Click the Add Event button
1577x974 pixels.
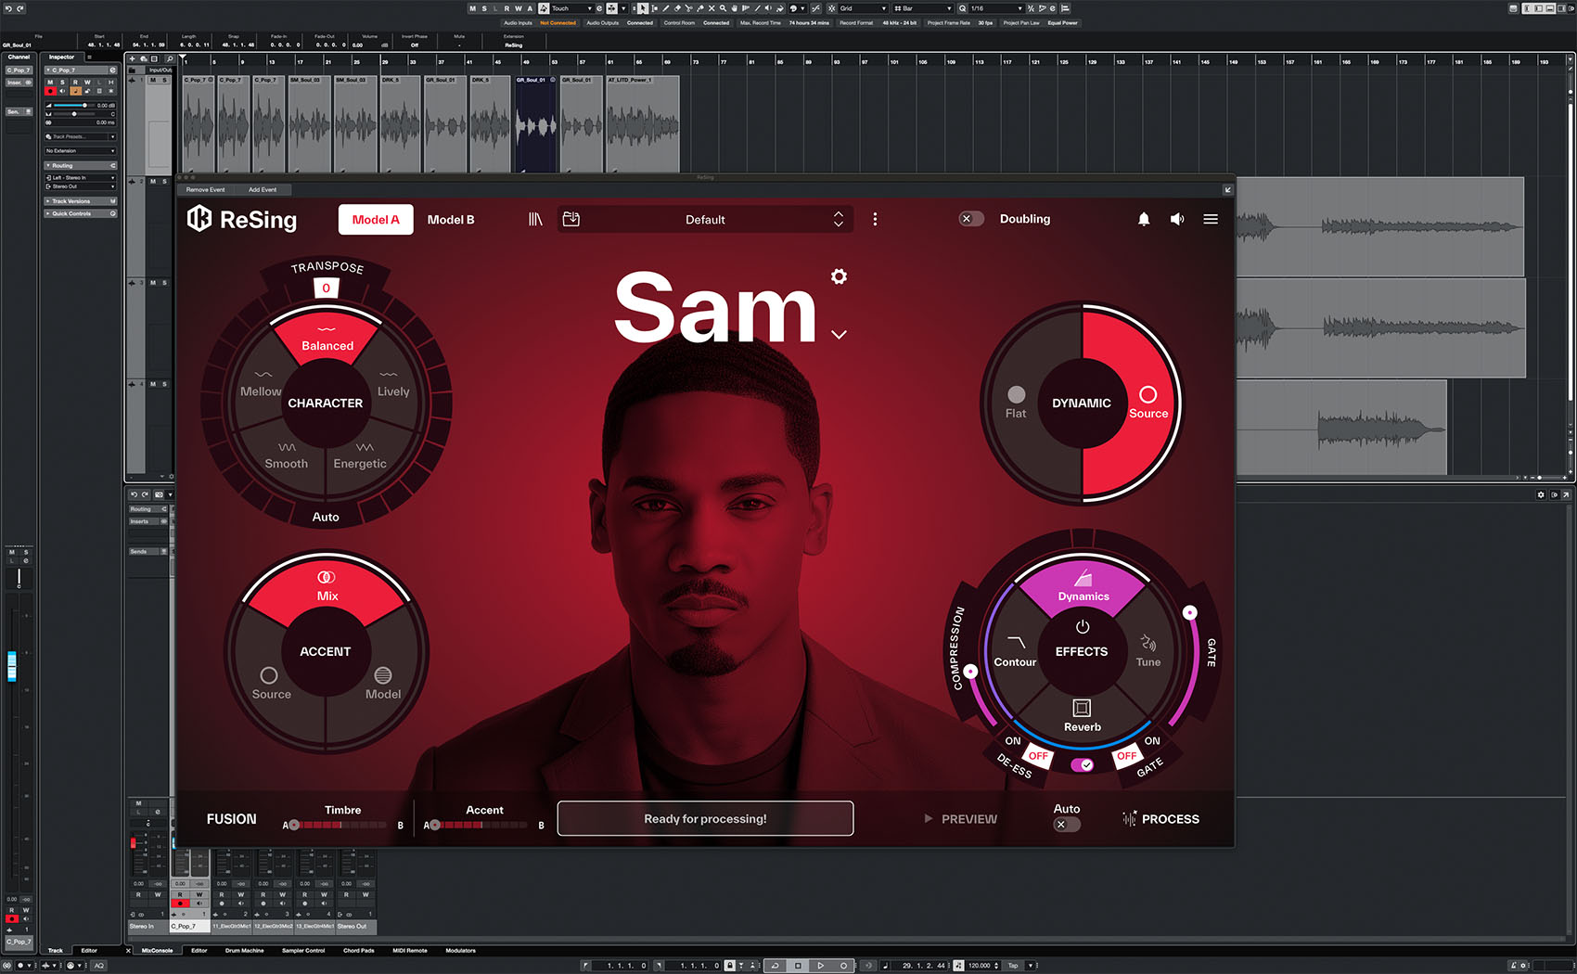pyautogui.click(x=263, y=189)
